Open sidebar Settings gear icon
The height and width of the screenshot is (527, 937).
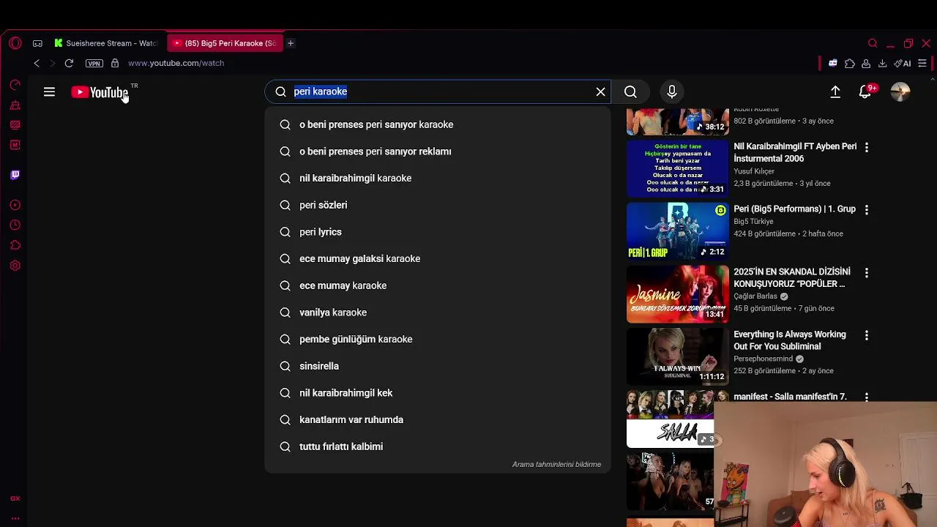pyautogui.click(x=15, y=266)
